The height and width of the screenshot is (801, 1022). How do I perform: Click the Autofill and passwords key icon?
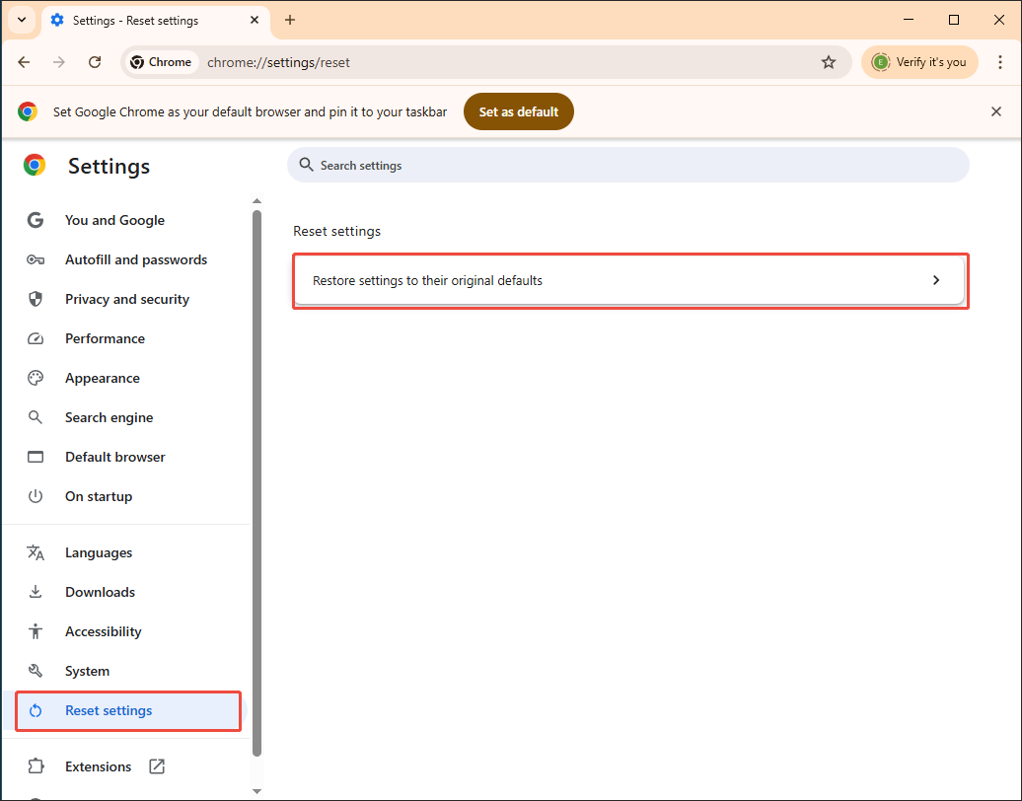(36, 259)
